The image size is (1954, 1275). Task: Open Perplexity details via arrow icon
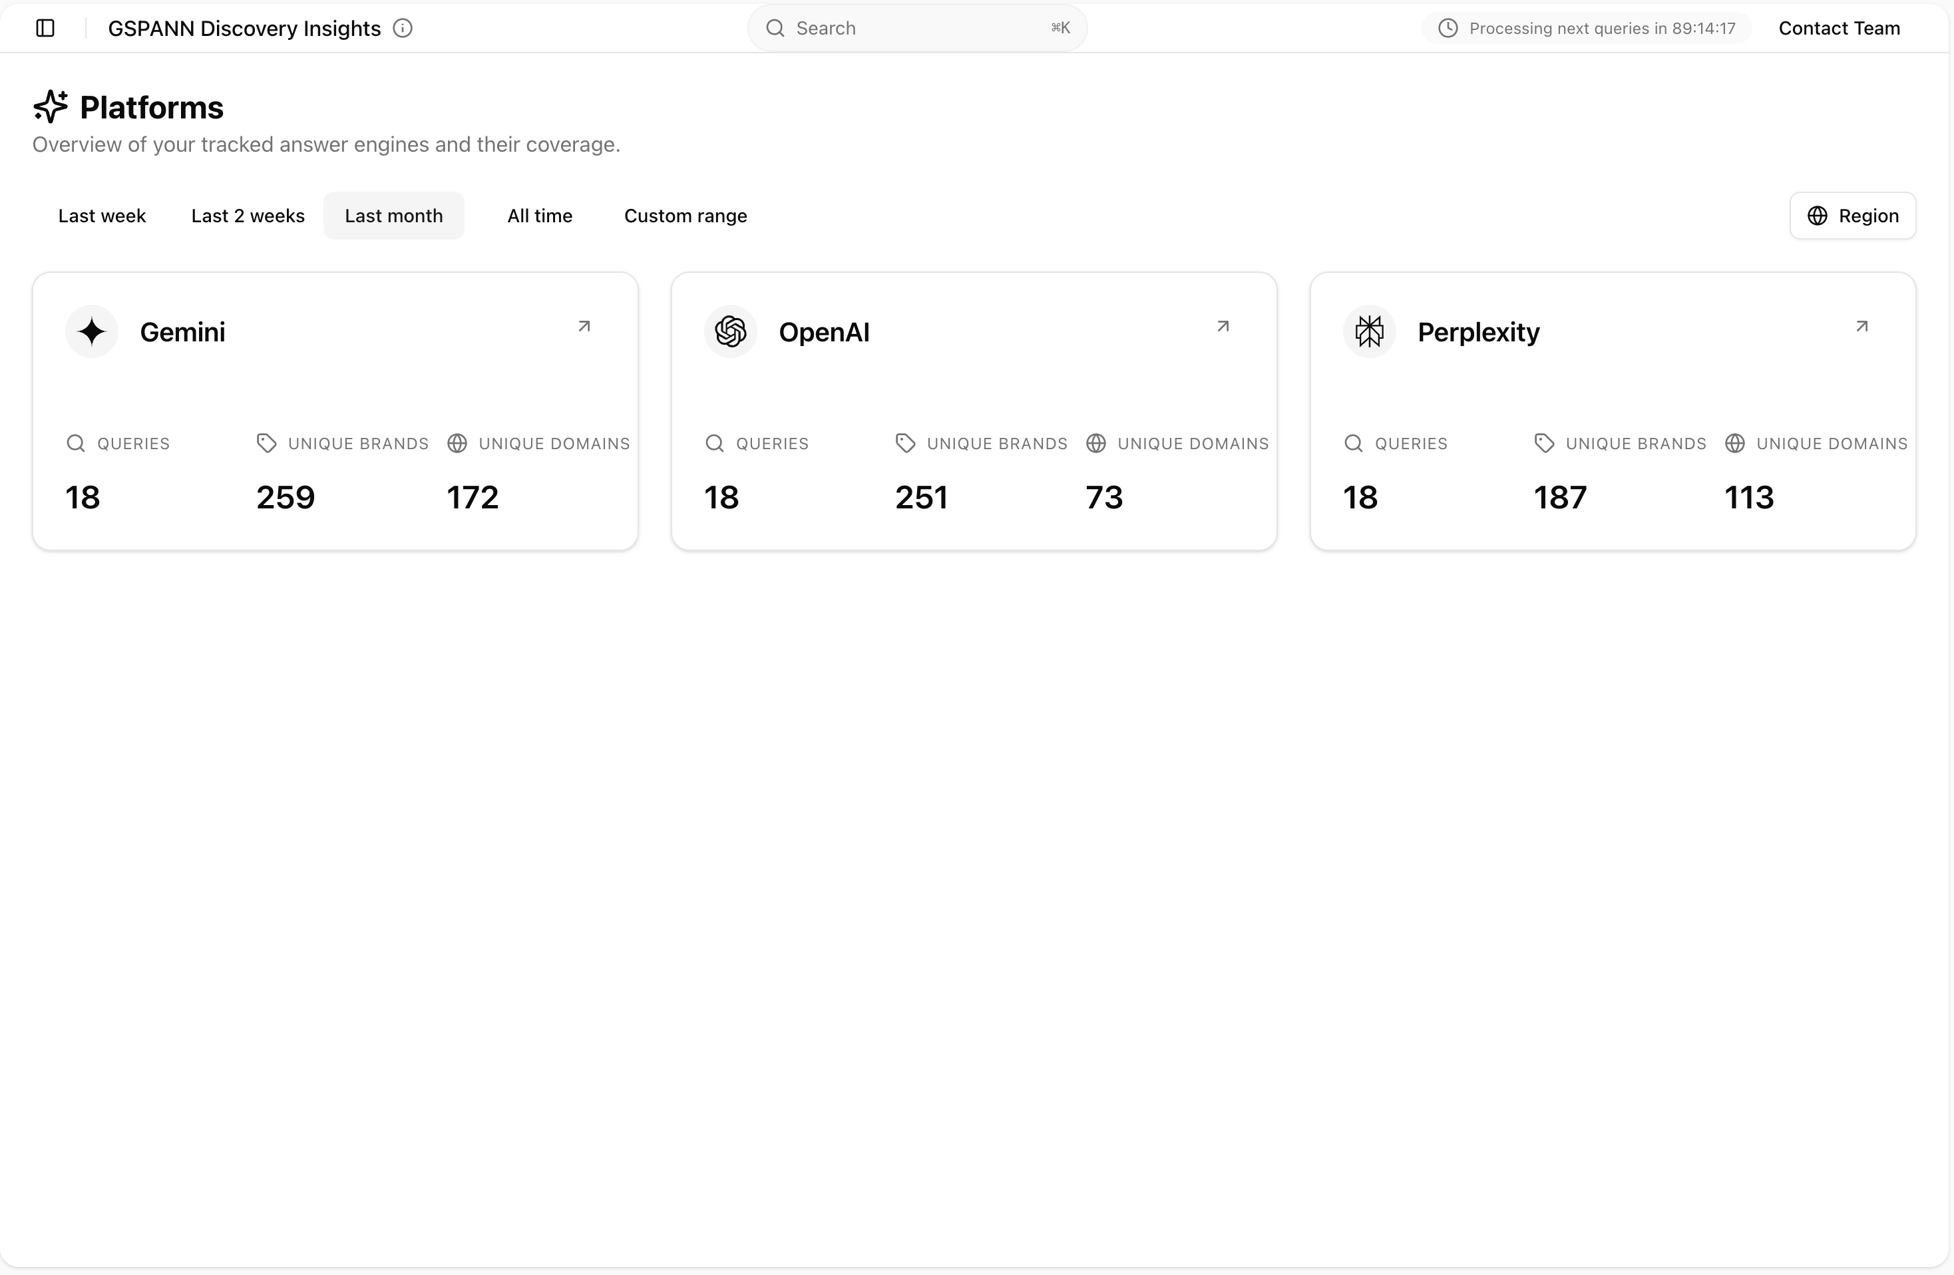coord(1861,326)
